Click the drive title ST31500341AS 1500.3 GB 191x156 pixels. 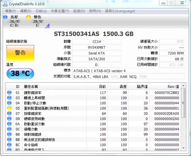94,34
